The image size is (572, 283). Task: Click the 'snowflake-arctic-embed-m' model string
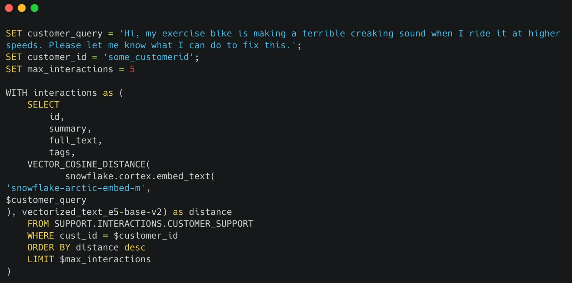(x=76, y=188)
